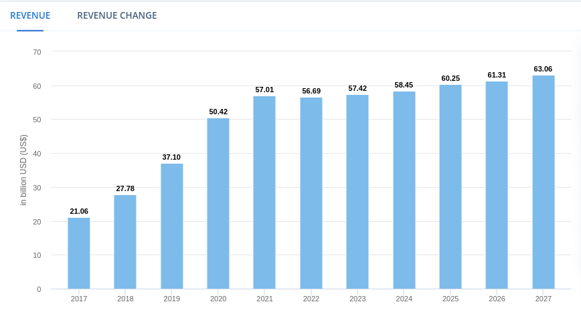Select the 2026 bar
Image resolution: width=581 pixels, height=310 pixels.
(497, 185)
